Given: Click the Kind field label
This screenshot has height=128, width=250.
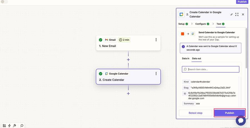Looking at the screenshot, I should tap(186, 82).
